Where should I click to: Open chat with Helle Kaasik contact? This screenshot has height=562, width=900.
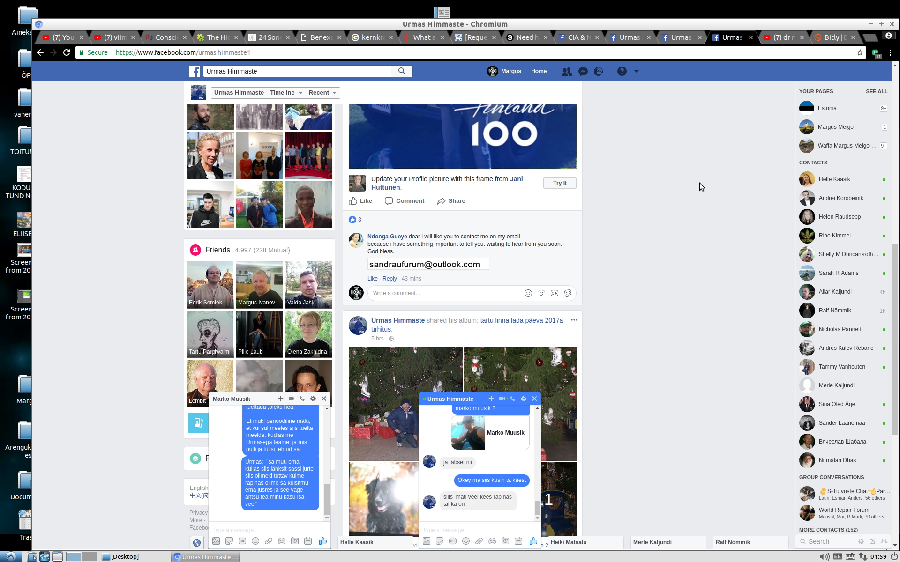click(843, 179)
